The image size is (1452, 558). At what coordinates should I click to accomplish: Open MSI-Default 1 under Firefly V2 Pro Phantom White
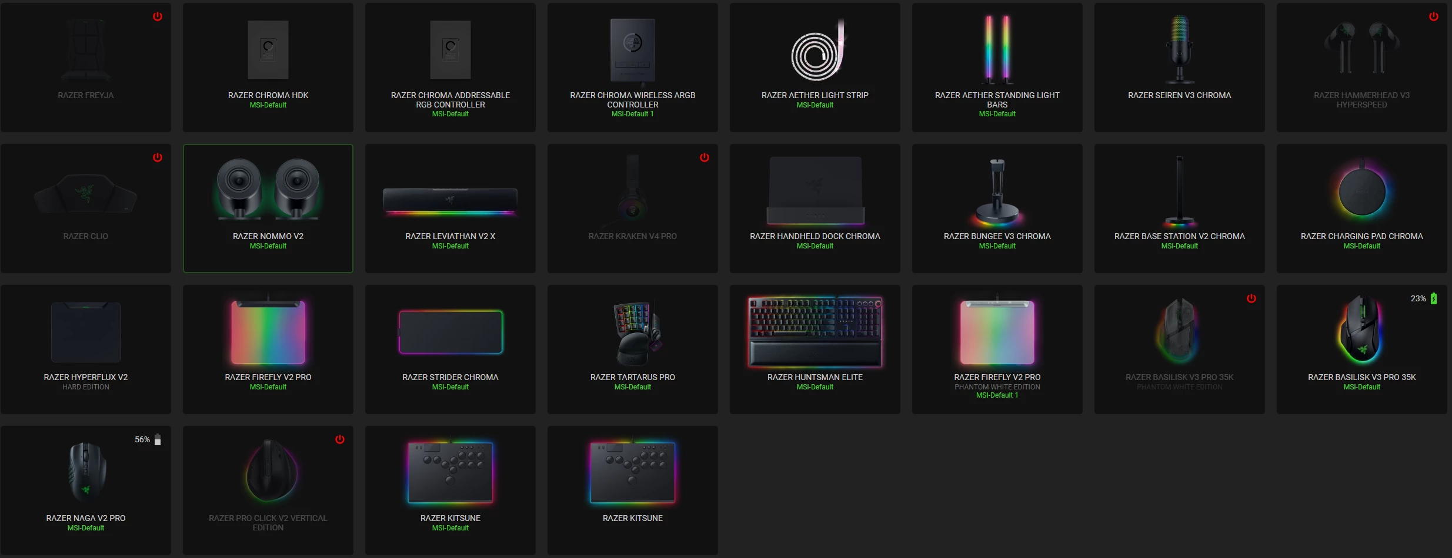(x=997, y=395)
